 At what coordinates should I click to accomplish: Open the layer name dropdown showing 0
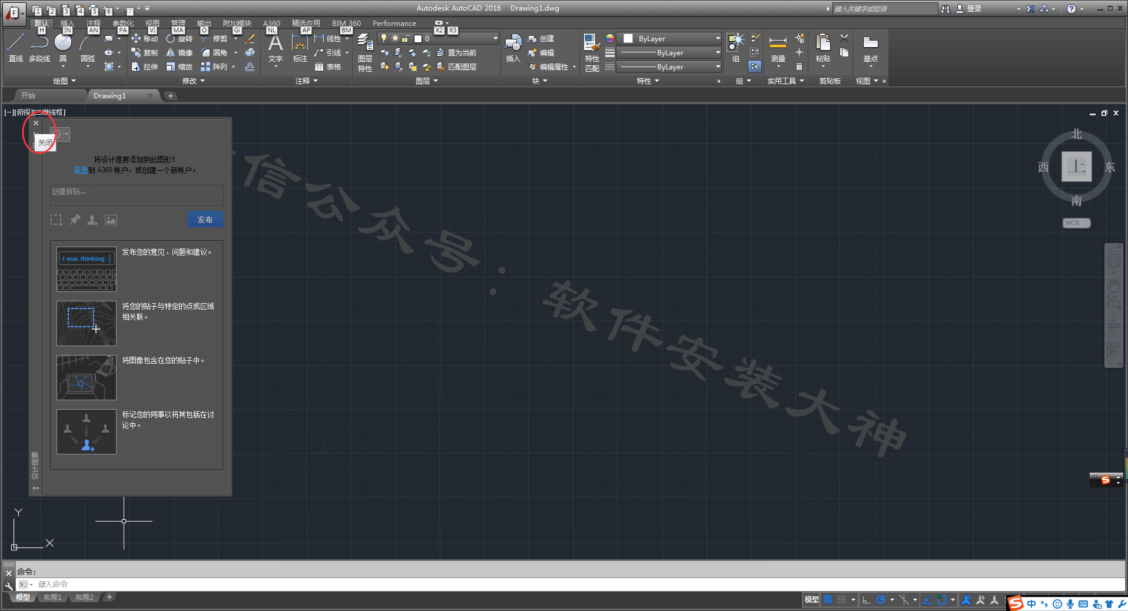click(438, 38)
